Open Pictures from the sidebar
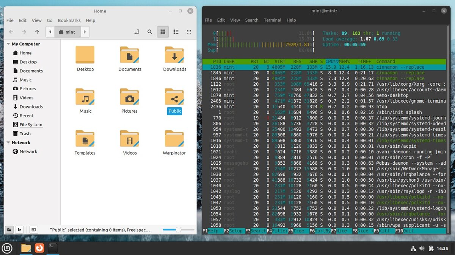This screenshot has width=455, height=255. (28, 89)
